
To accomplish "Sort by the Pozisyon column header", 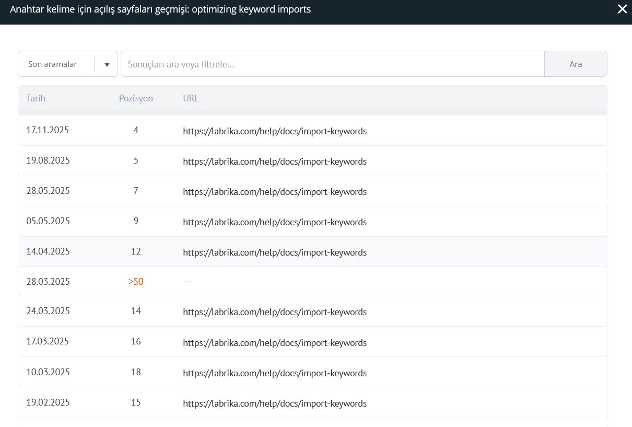I will coord(136,98).
